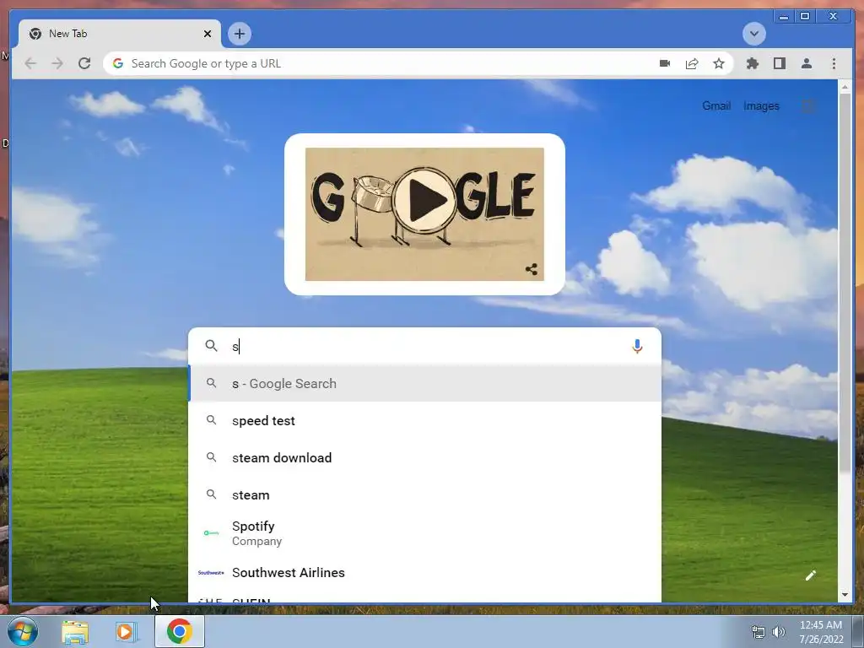The height and width of the screenshot is (648, 864).
Task: Open the Google apps grid
Action: pos(807,105)
